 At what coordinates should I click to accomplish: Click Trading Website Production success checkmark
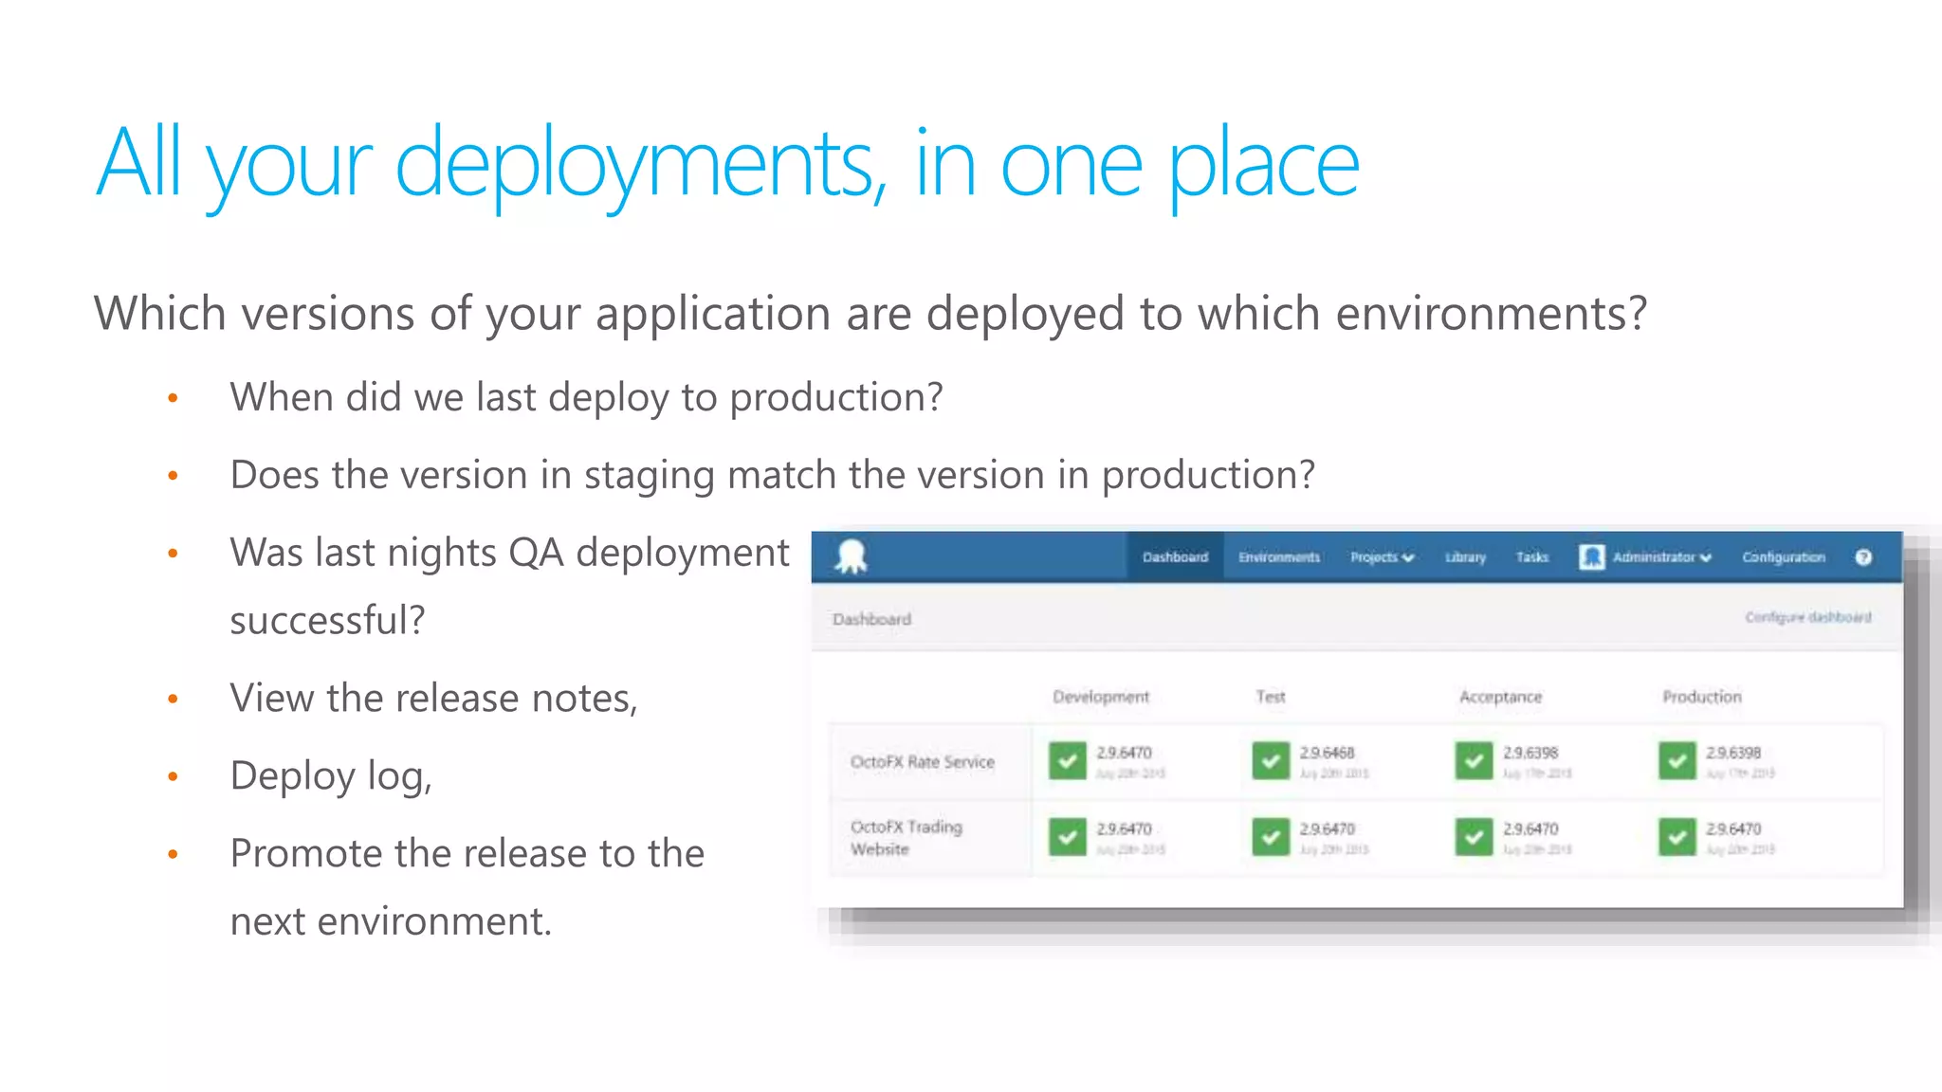[x=1676, y=837]
